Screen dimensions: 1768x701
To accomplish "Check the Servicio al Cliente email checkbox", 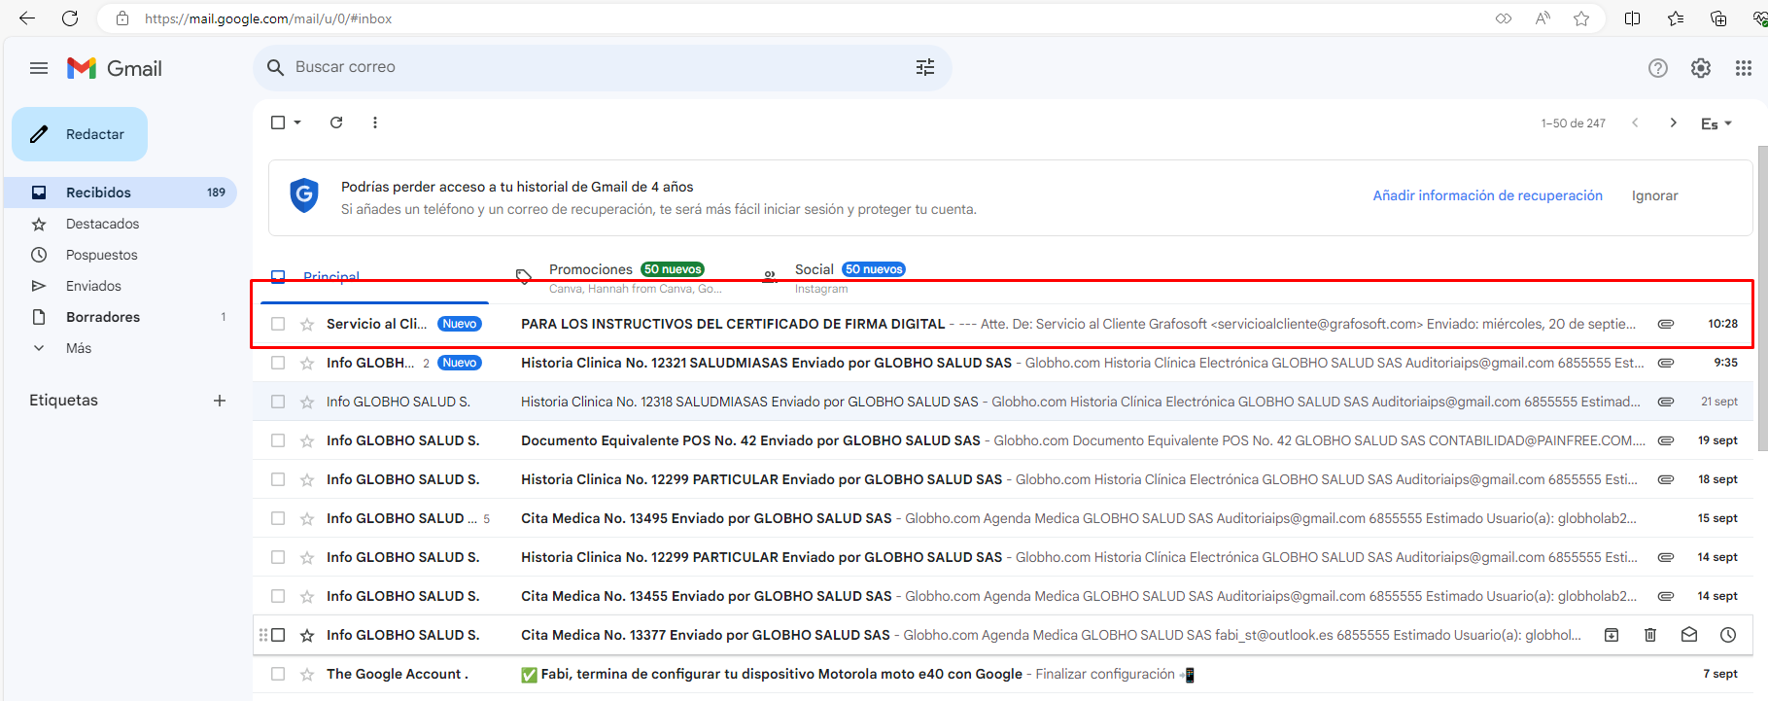I will pos(278,324).
